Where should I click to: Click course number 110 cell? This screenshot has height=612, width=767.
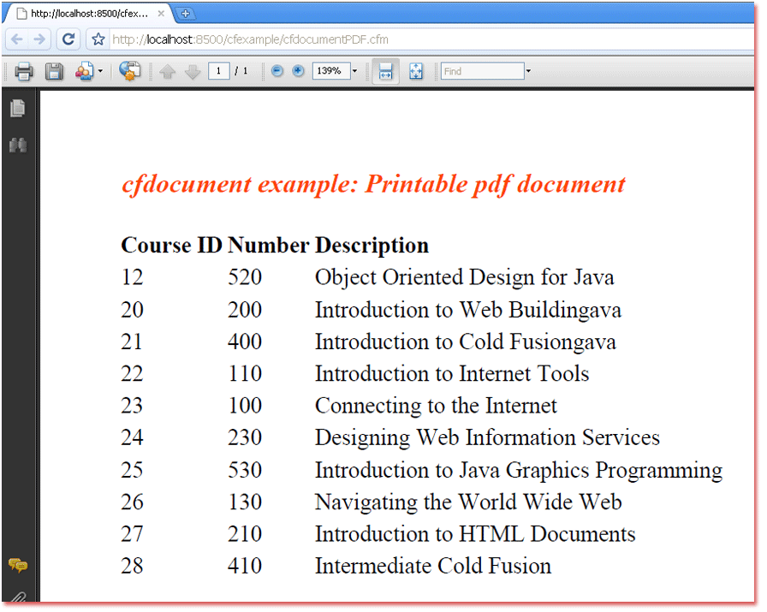pyautogui.click(x=245, y=374)
